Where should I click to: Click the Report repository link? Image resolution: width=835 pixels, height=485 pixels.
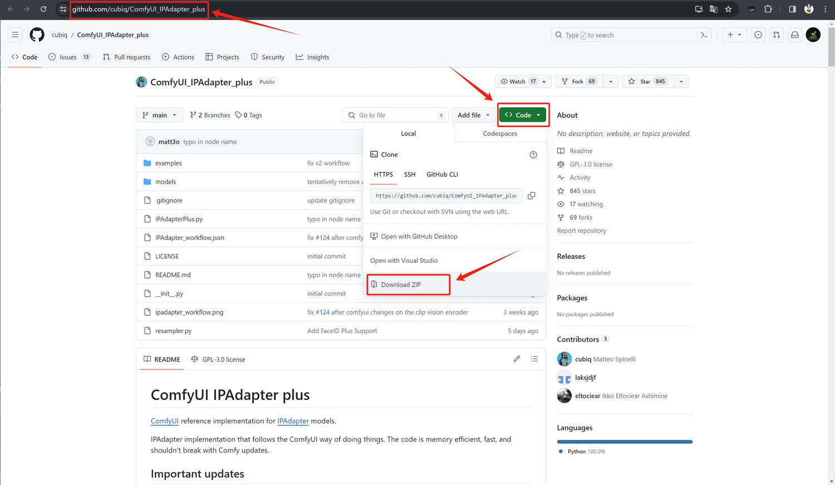582,231
